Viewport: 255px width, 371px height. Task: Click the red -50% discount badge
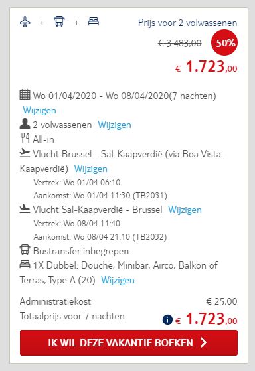pyautogui.click(x=224, y=42)
